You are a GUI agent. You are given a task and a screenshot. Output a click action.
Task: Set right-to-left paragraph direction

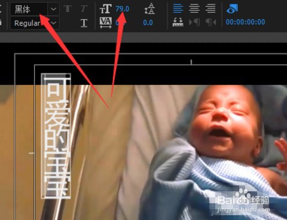pos(211,23)
